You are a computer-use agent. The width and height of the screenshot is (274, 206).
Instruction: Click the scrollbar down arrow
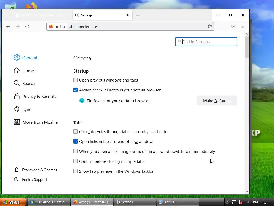point(247,192)
